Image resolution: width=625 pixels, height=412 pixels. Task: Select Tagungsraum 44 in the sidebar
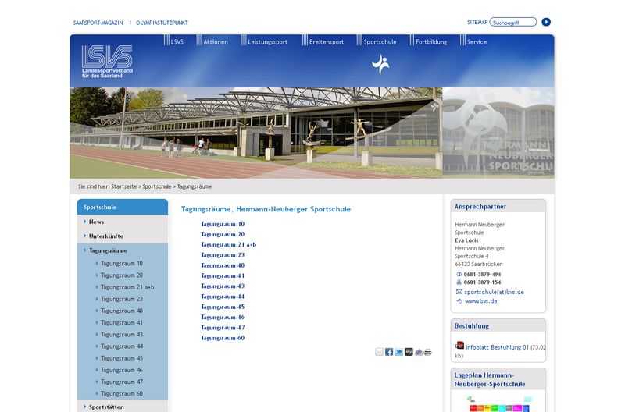click(x=121, y=346)
